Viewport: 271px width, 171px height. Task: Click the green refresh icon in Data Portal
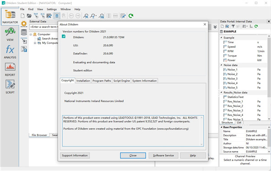[x=256, y=26]
